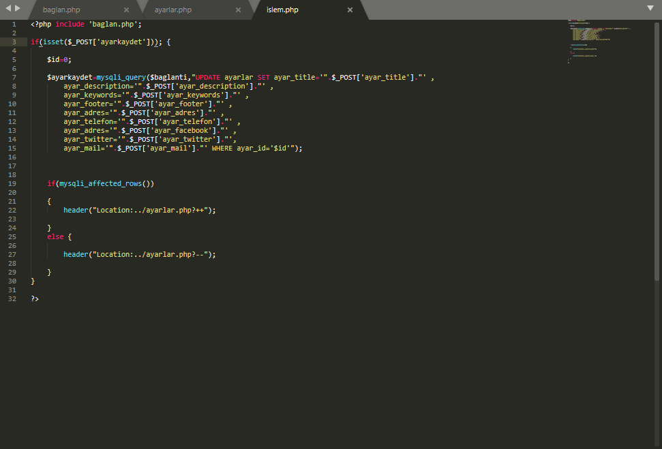Viewport: 662px width, 449px height.
Task: Click the right tab scroll arrow
Action: point(18,8)
